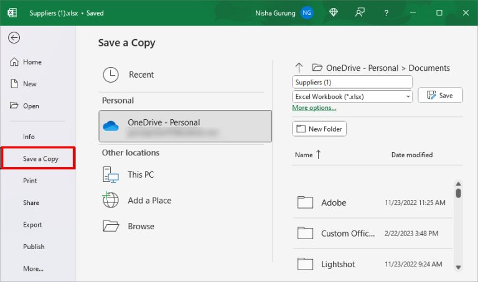
Task: Click More... at bottom of sidebar
Action: click(33, 268)
